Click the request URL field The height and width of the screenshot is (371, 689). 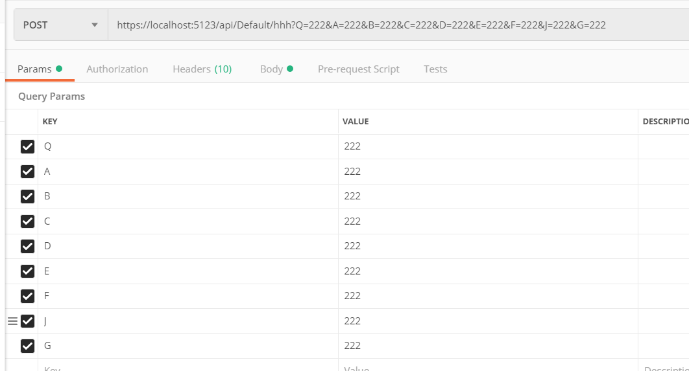tap(398, 25)
